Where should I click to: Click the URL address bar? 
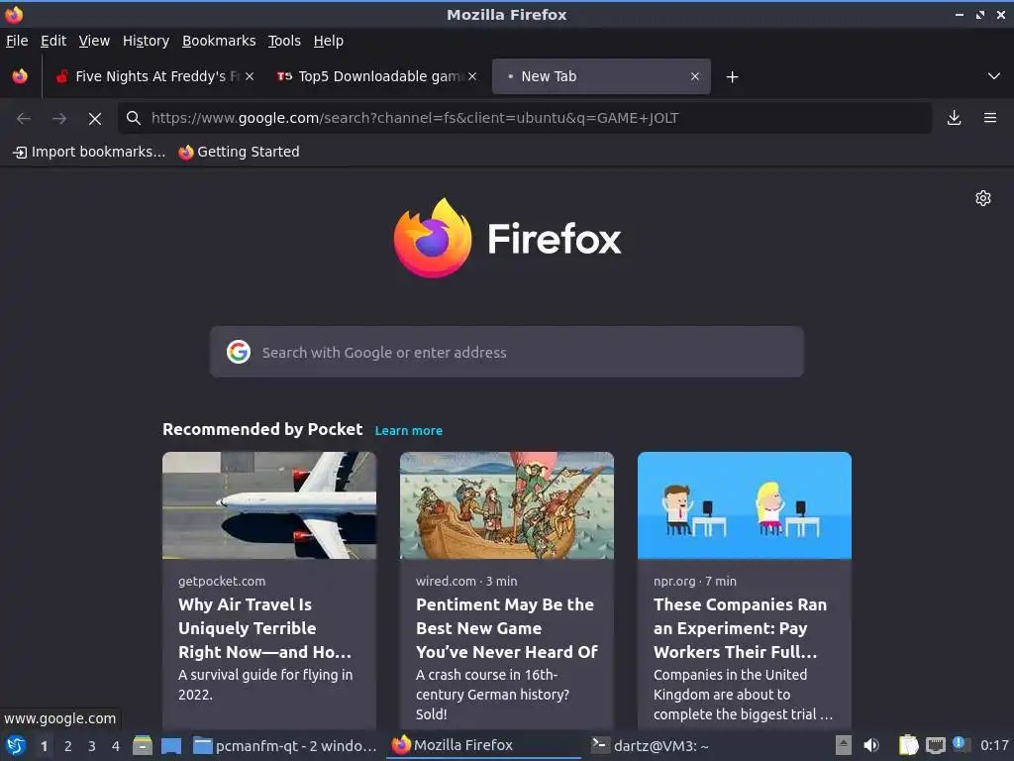[x=524, y=118]
